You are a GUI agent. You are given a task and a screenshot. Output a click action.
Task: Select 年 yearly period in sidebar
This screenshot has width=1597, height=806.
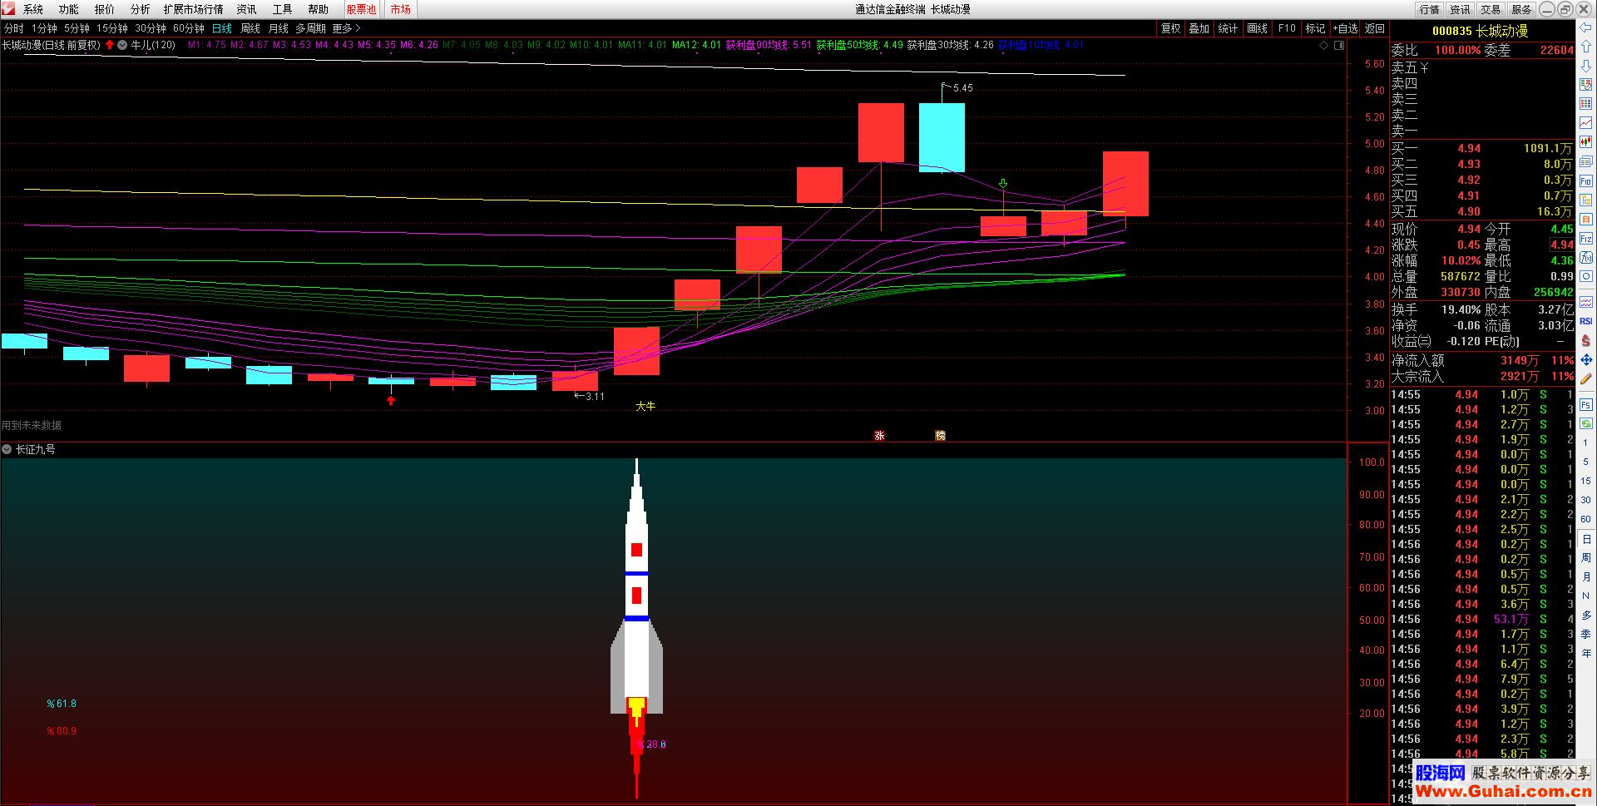pyautogui.click(x=1586, y=654)
